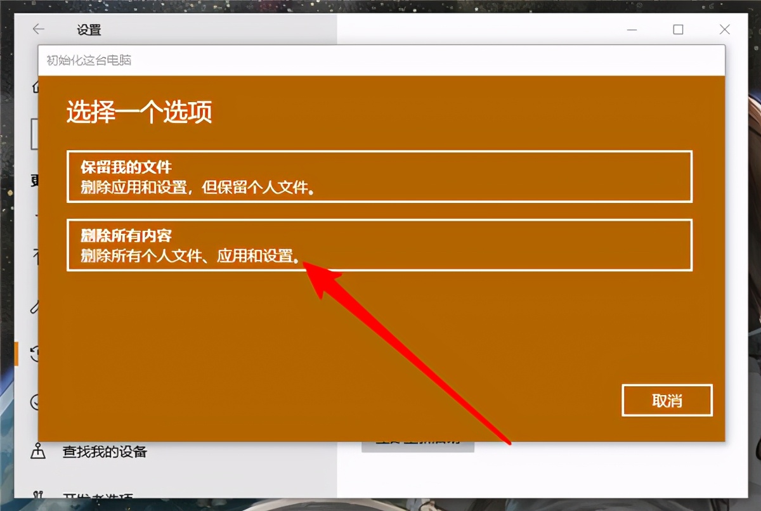Screen dimensions: 761x511
Task: Minimize the Settings window
Action: [x=632, y=29]
